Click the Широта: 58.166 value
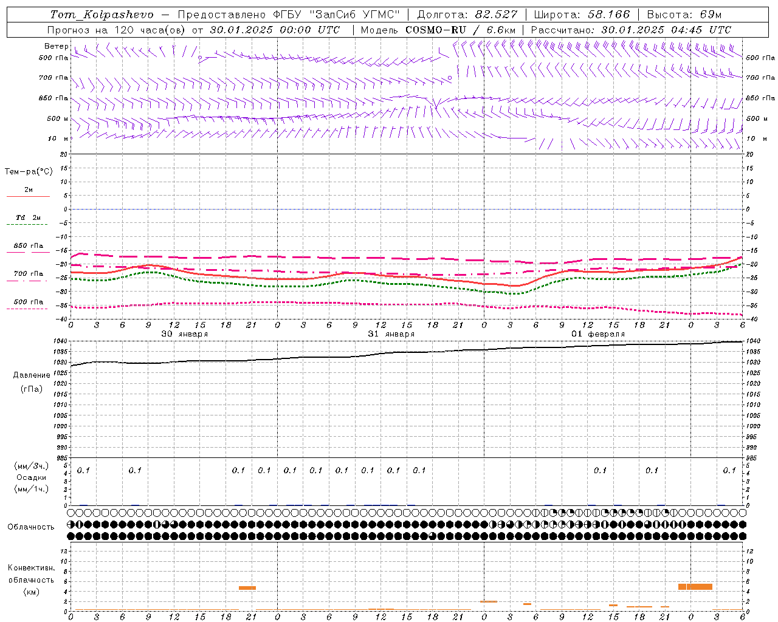Image resolution: width=778 pixels, height=622 pixels. coord(582,15)
